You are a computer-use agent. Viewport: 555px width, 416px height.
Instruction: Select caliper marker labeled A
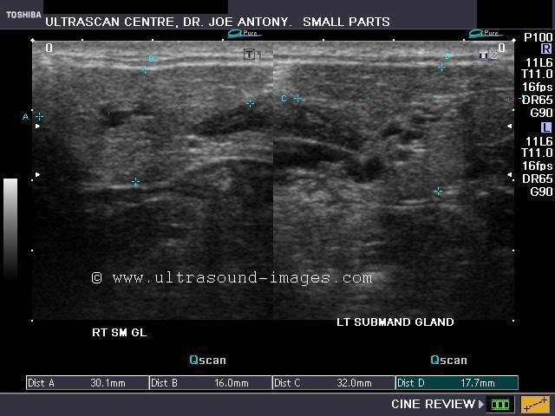click(x=39, y=116)
